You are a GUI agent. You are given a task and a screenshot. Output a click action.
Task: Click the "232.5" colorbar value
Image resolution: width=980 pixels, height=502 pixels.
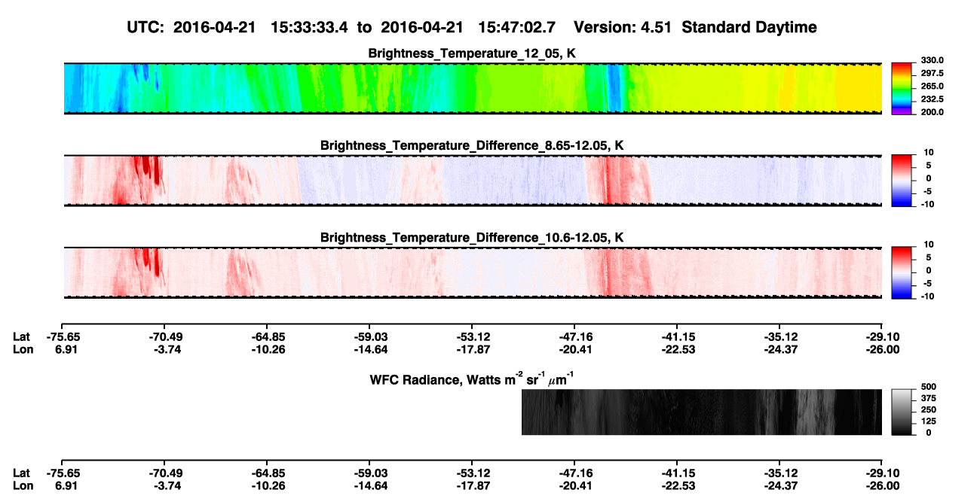pos(933,99)
